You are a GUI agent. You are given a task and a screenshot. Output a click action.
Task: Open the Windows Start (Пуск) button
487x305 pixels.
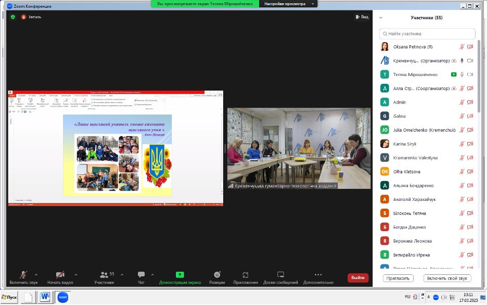[9, 297]
